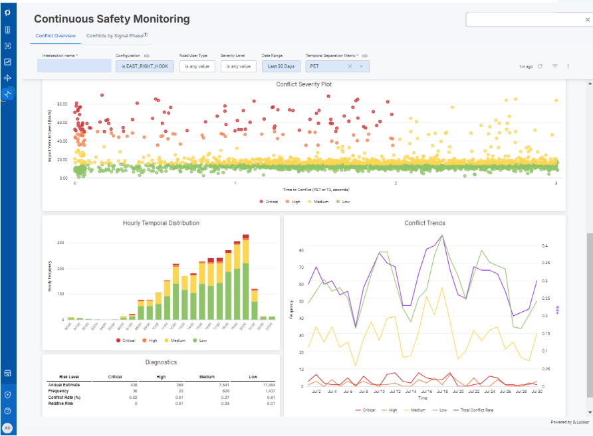
Task: Open the traffic signal icon in sidebar
Action: point(7,30)
